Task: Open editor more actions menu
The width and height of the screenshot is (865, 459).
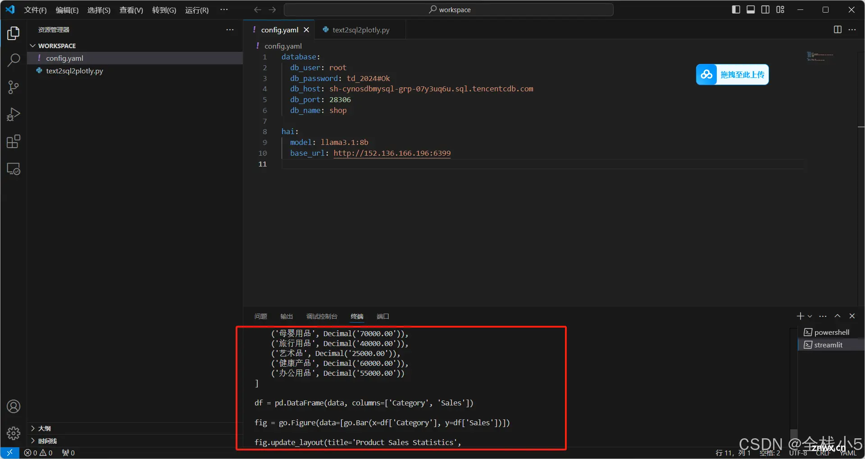Action: [x=852, y=30]
